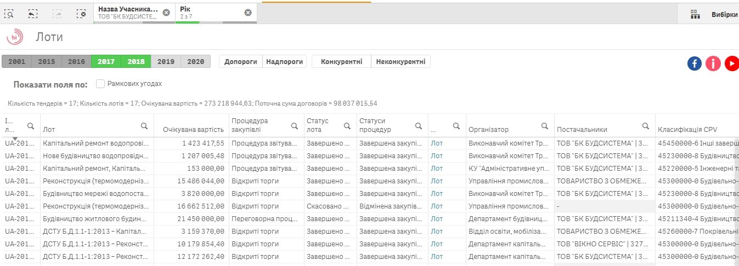The image size is (739, 266).
Task: Sort by Очікувана вартість column header
Action: point(193,130)
